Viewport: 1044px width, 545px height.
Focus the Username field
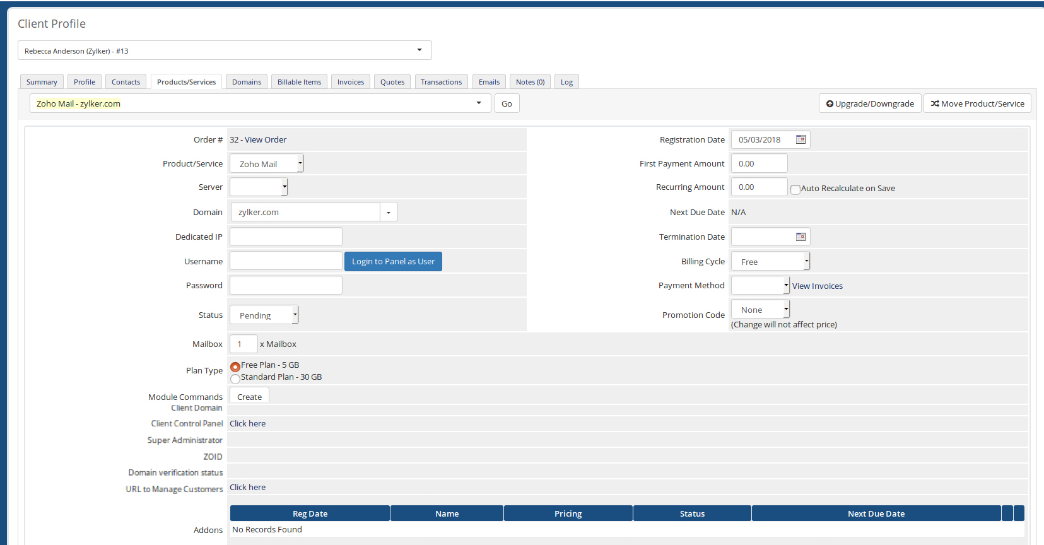pos(286,261)
